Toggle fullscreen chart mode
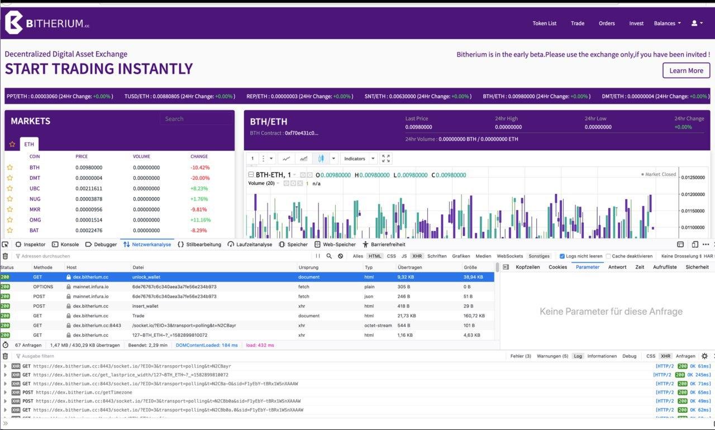 click(x=386, y=159)
